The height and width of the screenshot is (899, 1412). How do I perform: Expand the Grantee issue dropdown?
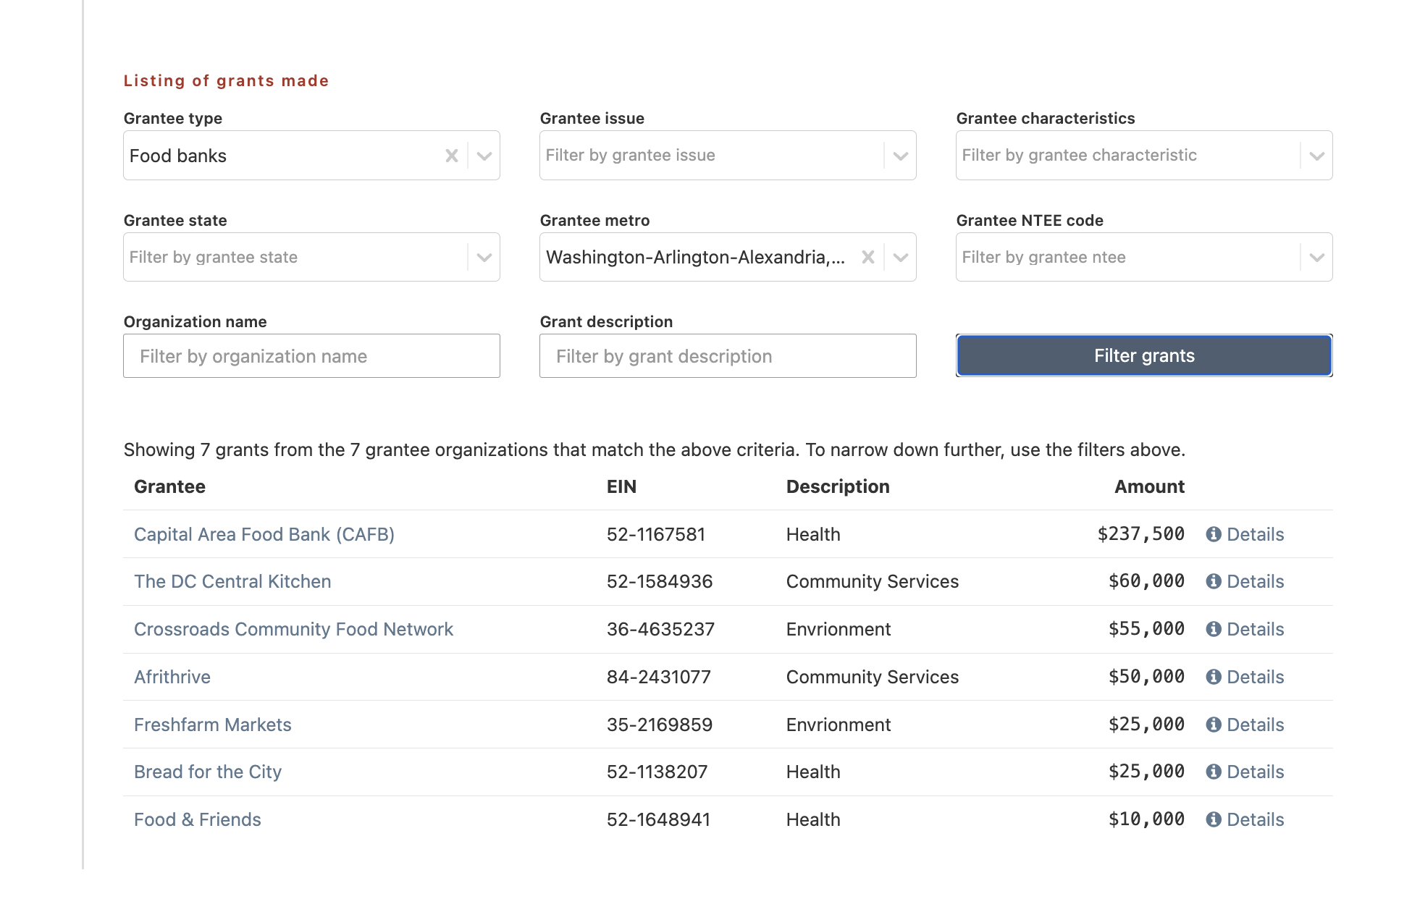click(901, 156)
